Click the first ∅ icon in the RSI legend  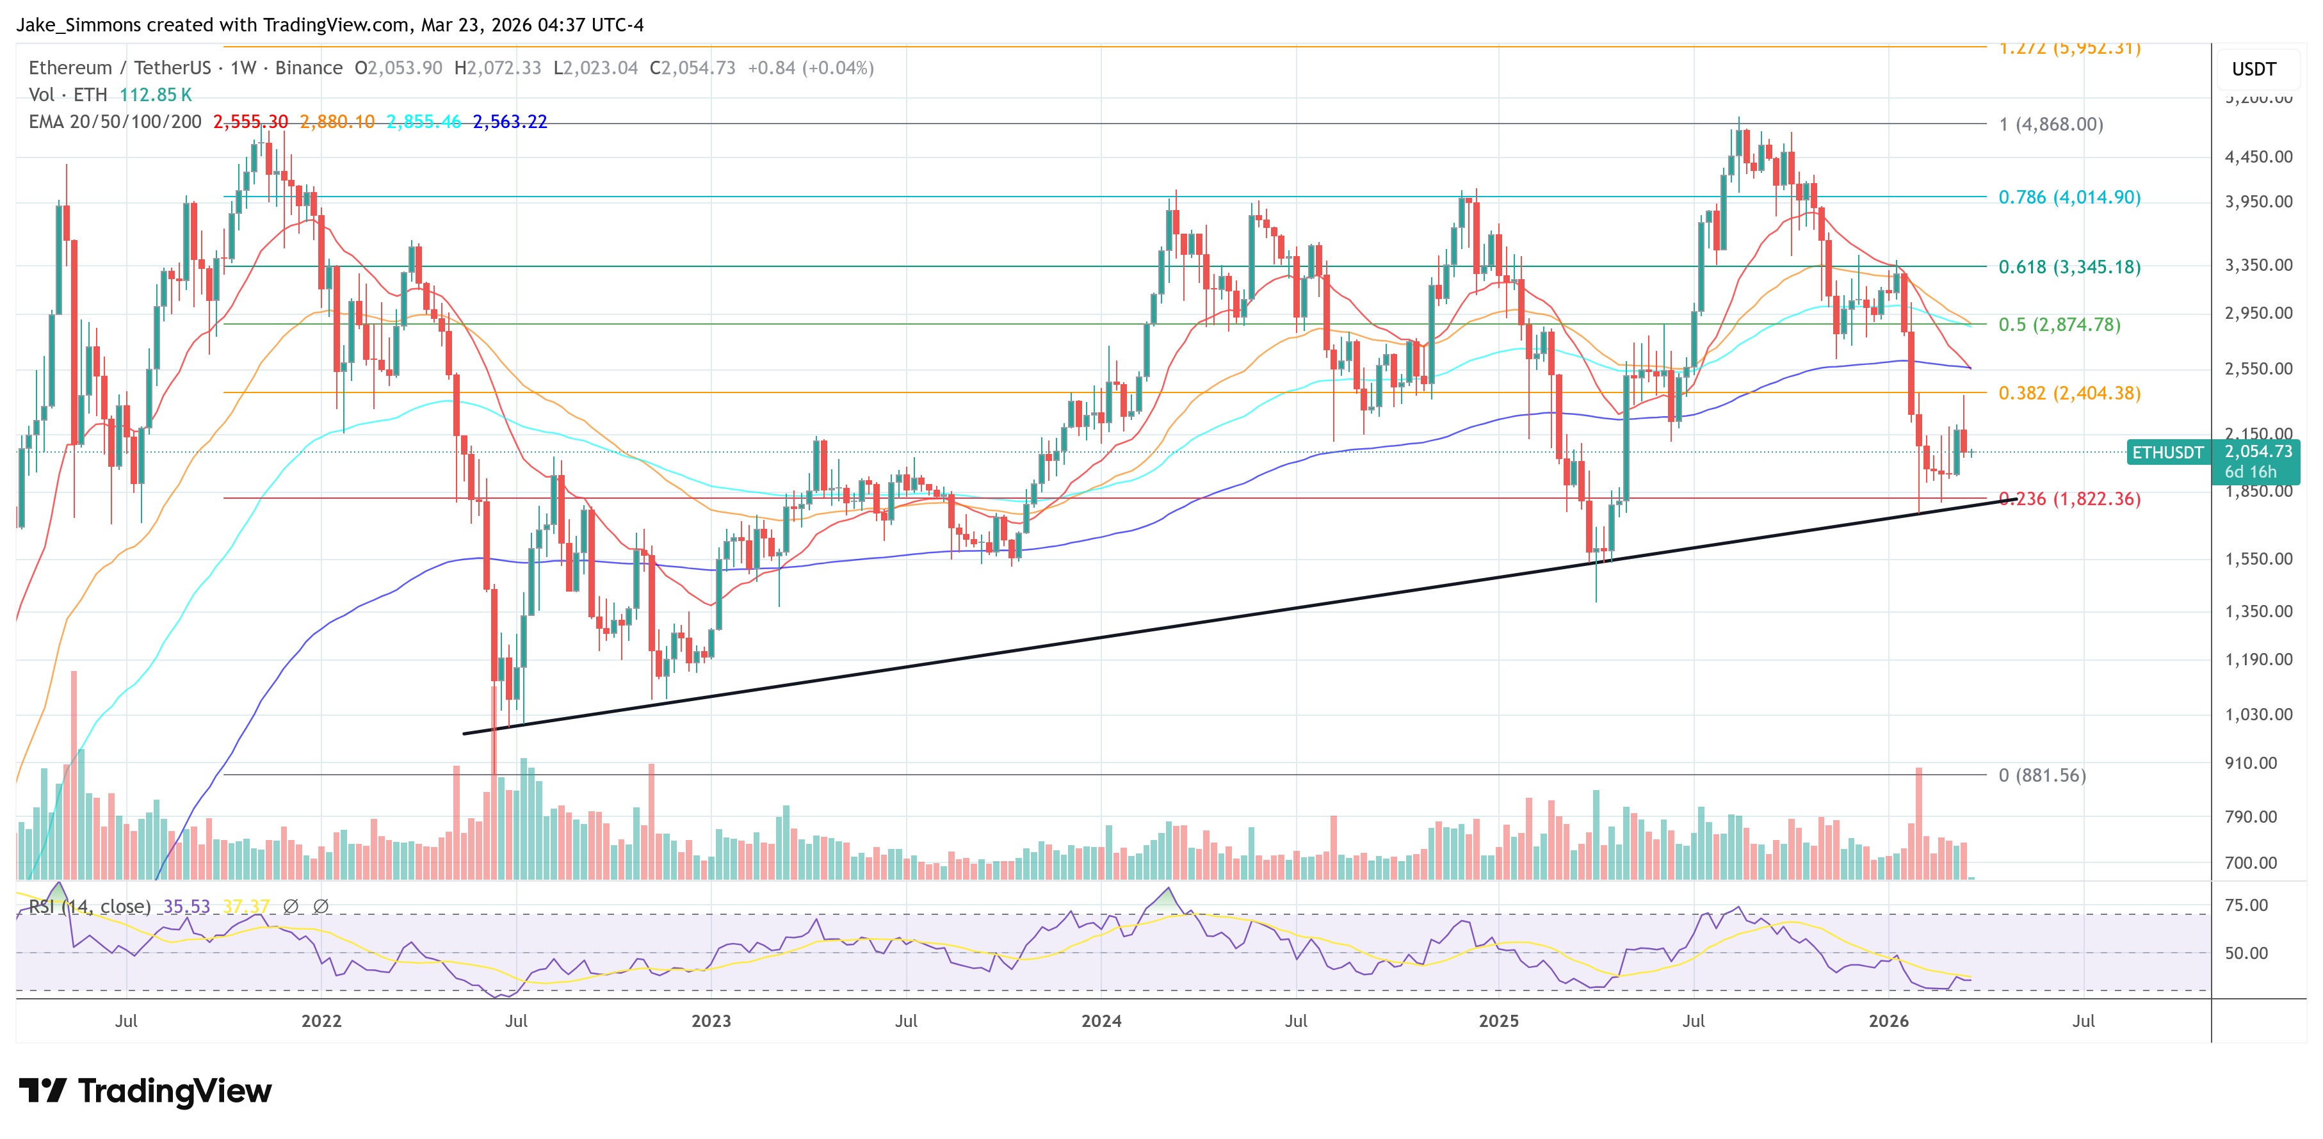pyautogui.click(x=291, y=908)
